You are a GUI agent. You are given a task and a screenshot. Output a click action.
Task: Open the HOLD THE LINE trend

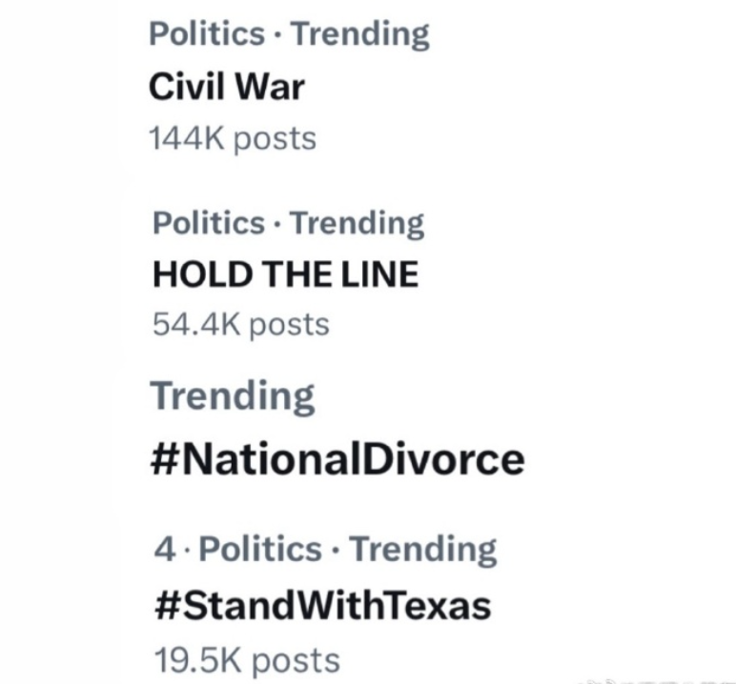click(285, 274)
